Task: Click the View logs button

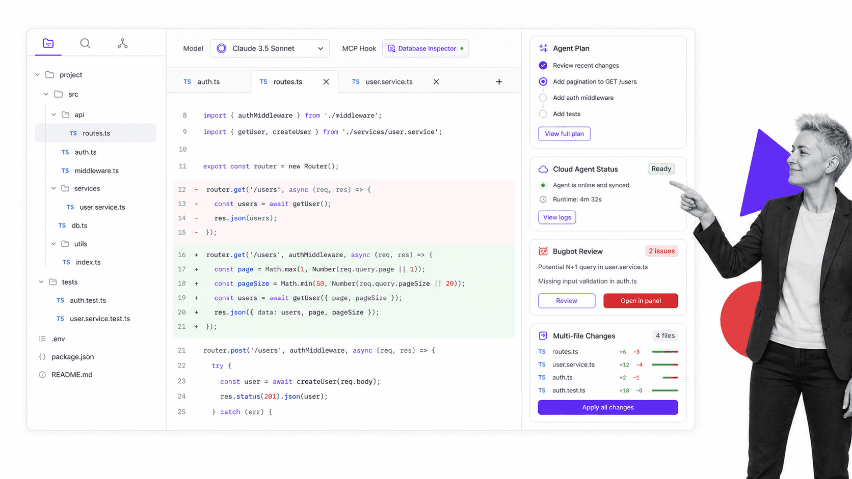Action: click(x=557, y=217)
